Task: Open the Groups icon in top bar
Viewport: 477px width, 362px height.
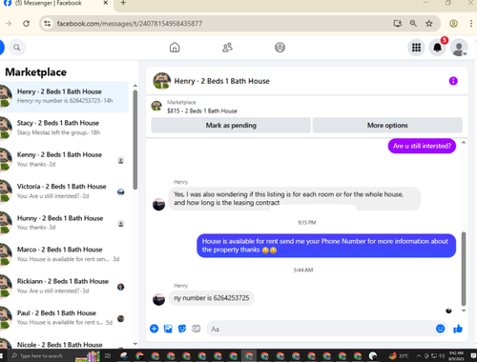Action: pyautogui.click(x=280, y=48)
